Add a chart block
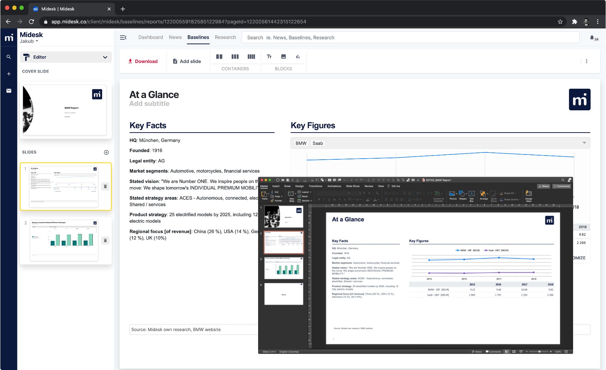Image resolution: width=606 pixels, height=370 pixels. pyautogui.click(x=298, y=57)
